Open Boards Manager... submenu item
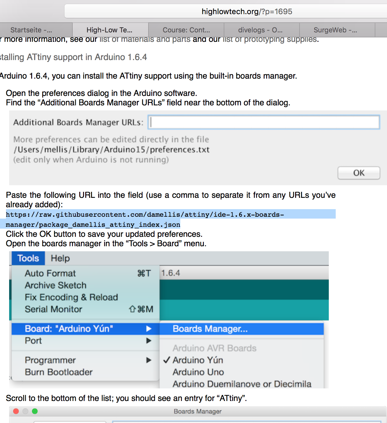The width and height of the screenshot is (387, 423). [242, 329]
